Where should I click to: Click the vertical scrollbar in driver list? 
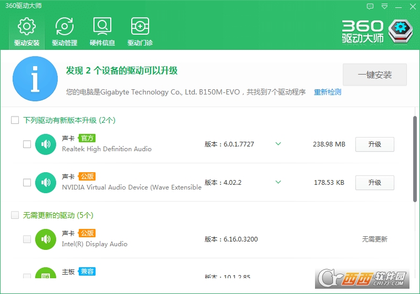tap(415, 157)
